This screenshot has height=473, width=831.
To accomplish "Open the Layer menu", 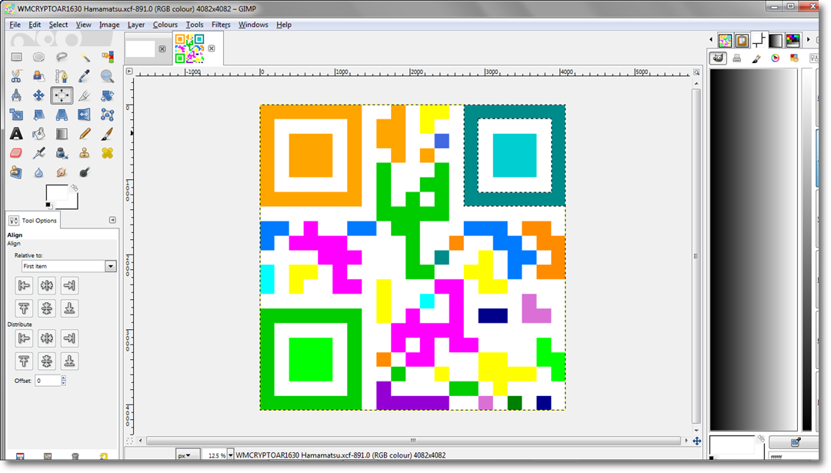I will 136,25.
